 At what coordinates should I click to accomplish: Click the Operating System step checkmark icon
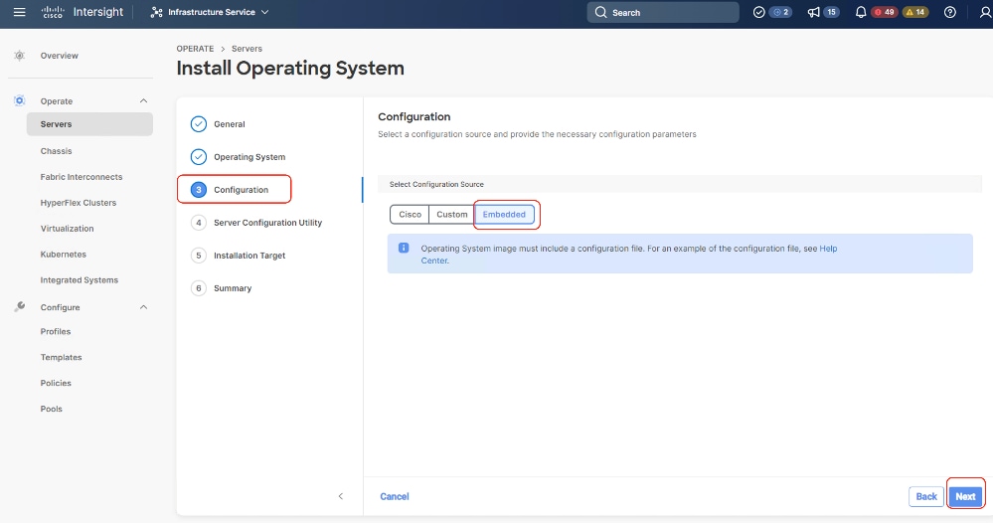click(199, 157)
